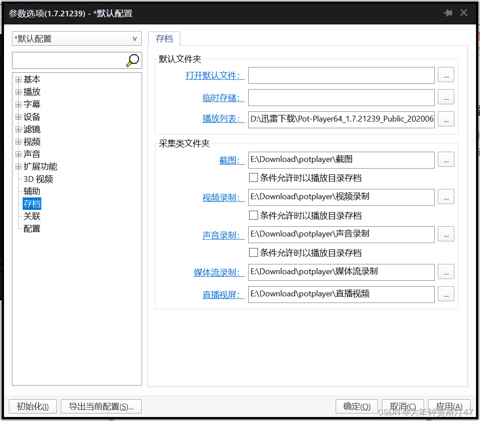Check 条件允许时以播放目录存档 under 声音录制
480x421 pixels.
(x=254, y=252)
